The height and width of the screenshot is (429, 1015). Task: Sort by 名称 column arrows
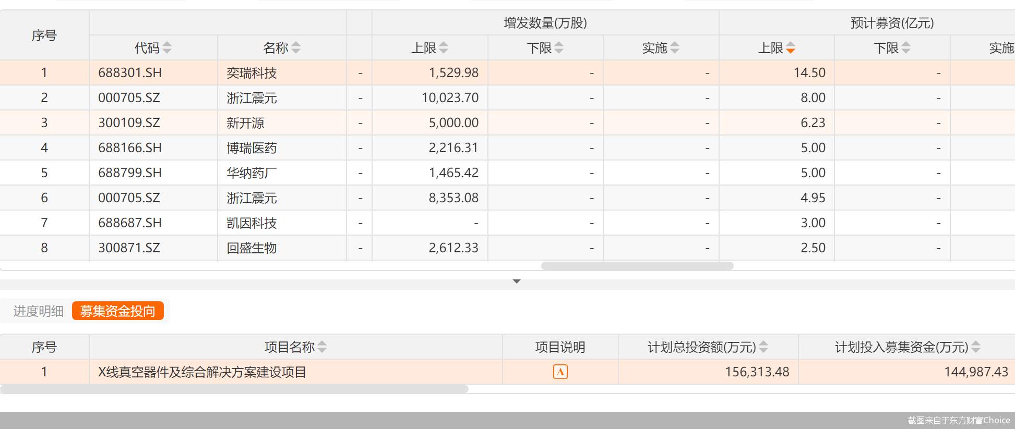tap(296, 48)
